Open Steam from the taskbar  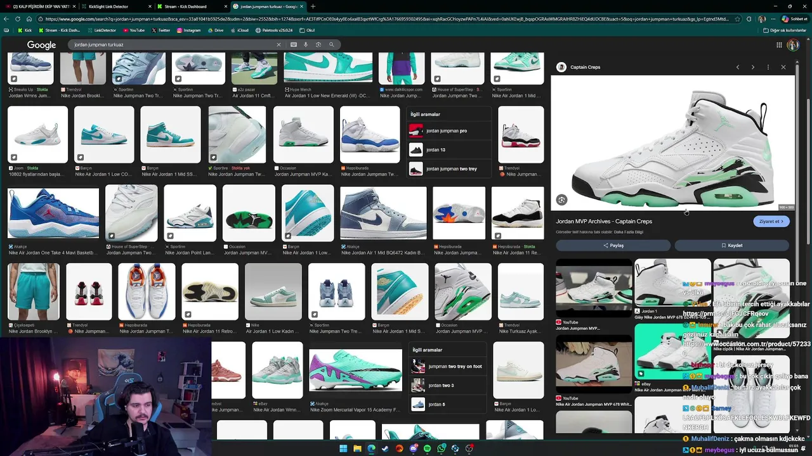385,448
